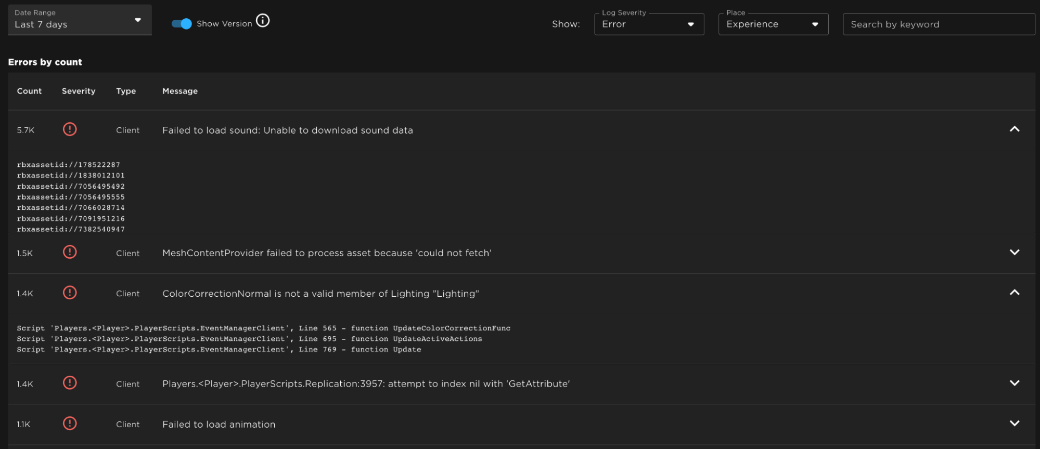Viewport: 1040px width, 449px height.
Task: Click error severity icon for sound load failure
Action: [x=70, y=129]
